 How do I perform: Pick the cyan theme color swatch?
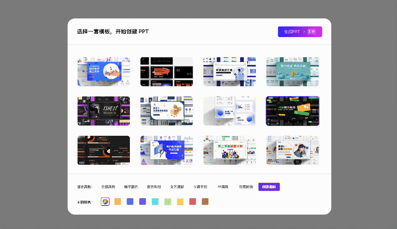[155, 201]
